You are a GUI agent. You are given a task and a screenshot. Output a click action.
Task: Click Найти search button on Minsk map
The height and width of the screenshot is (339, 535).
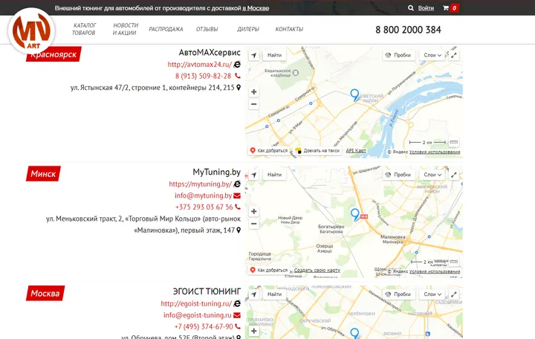pos(274,175)
